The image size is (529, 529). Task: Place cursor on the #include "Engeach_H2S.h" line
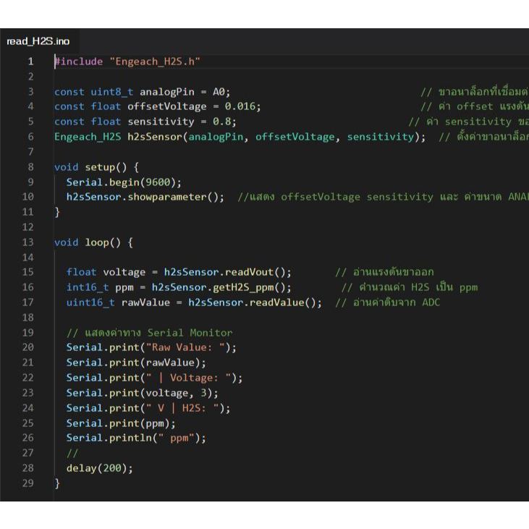point(127,62)
